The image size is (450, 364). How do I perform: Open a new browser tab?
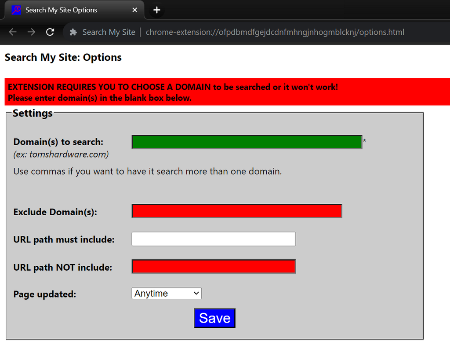pyautogui.click(x=156, y=10)
